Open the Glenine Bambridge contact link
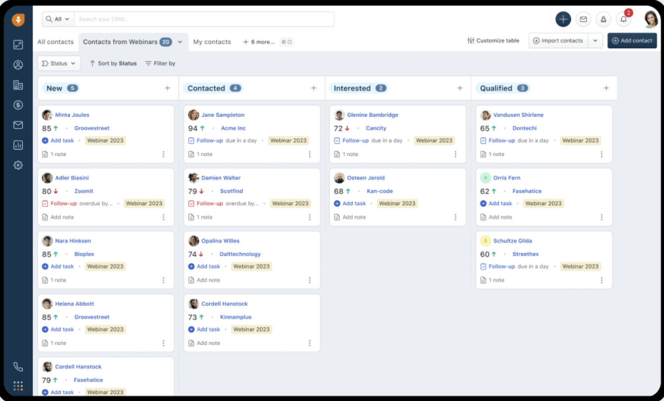 click(372, 115)
